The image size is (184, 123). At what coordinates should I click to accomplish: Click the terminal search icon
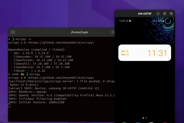pyautogui.click(x=113, y=32)
